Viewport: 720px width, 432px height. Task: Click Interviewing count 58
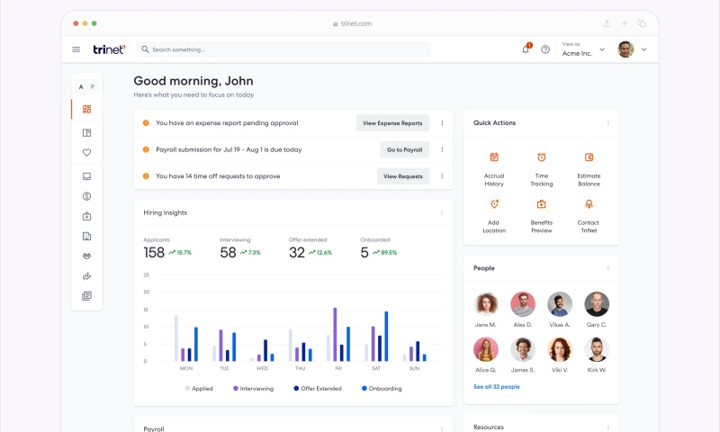[x=228, y=253]
